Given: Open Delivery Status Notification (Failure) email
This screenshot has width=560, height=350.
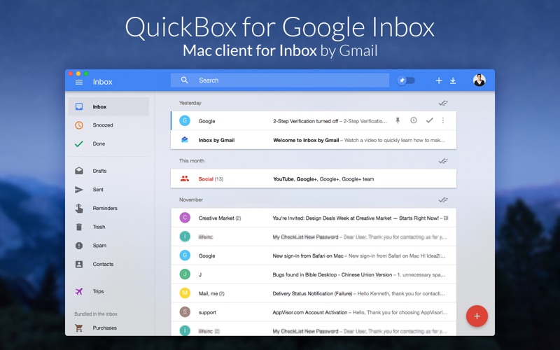Looking at the screenshot, I should (314, 293).
